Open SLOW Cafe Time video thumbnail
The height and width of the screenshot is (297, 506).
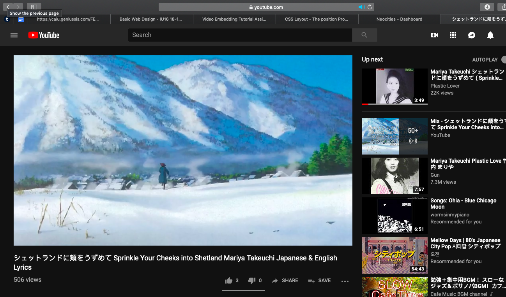(395, 287)
